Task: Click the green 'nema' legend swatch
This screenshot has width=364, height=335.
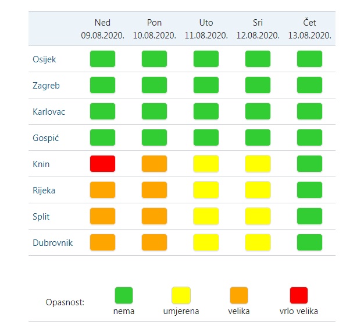Action: pos(124,295)
